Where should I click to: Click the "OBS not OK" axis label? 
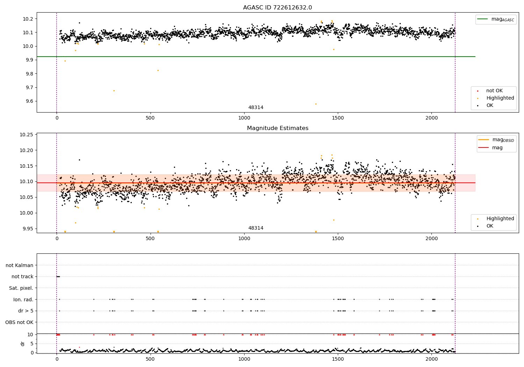[19, 322]
